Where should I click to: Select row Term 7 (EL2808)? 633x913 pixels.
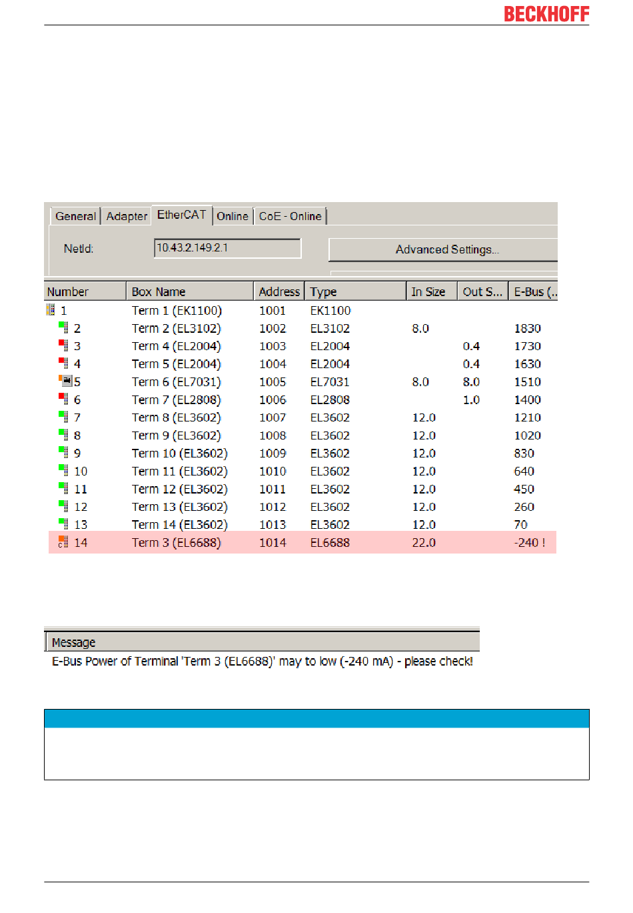click(301, 399)
